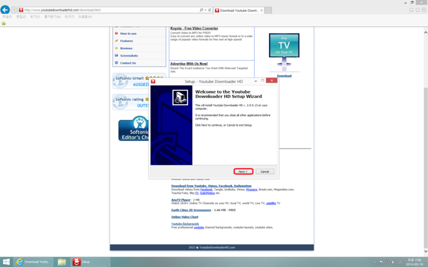
Task: Click the Features pencil icon
Action: click(117, 40)
